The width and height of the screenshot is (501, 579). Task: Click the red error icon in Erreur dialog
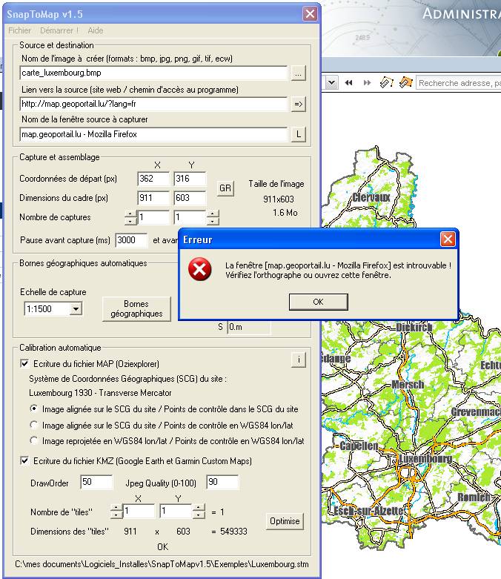(200, 269)
